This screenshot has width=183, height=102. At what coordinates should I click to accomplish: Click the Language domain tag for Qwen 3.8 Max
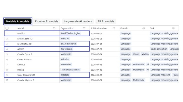click(x=126, y=59)
